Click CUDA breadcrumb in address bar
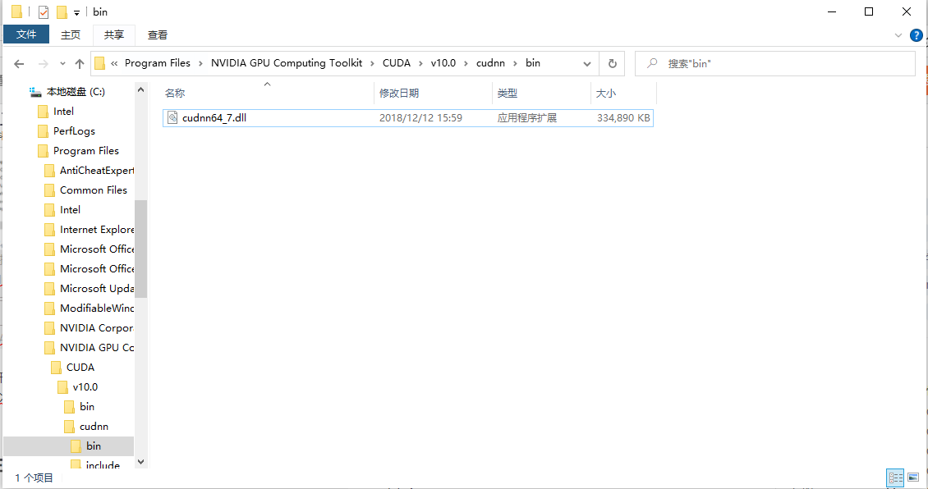928x489 pixels. [x=397, y=62]
